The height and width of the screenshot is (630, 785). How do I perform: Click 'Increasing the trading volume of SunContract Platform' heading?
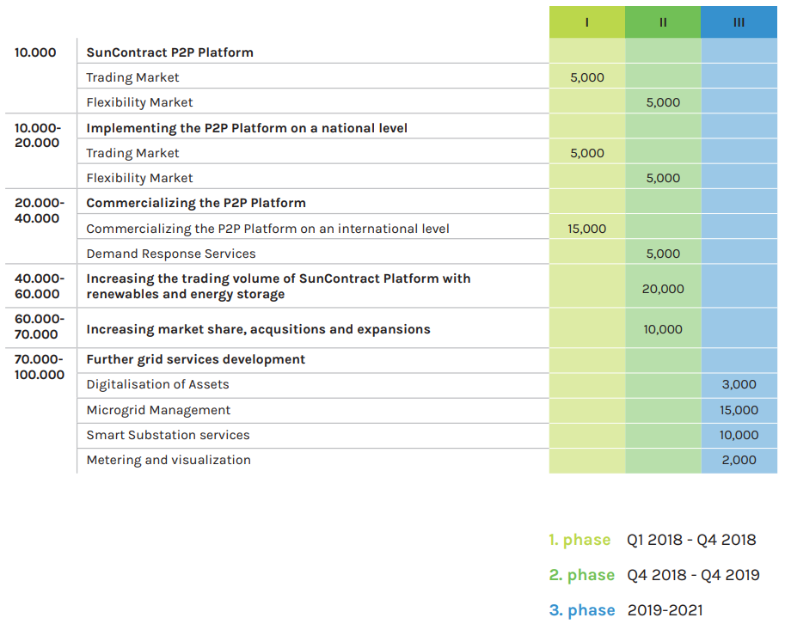(x=279, y=286)
